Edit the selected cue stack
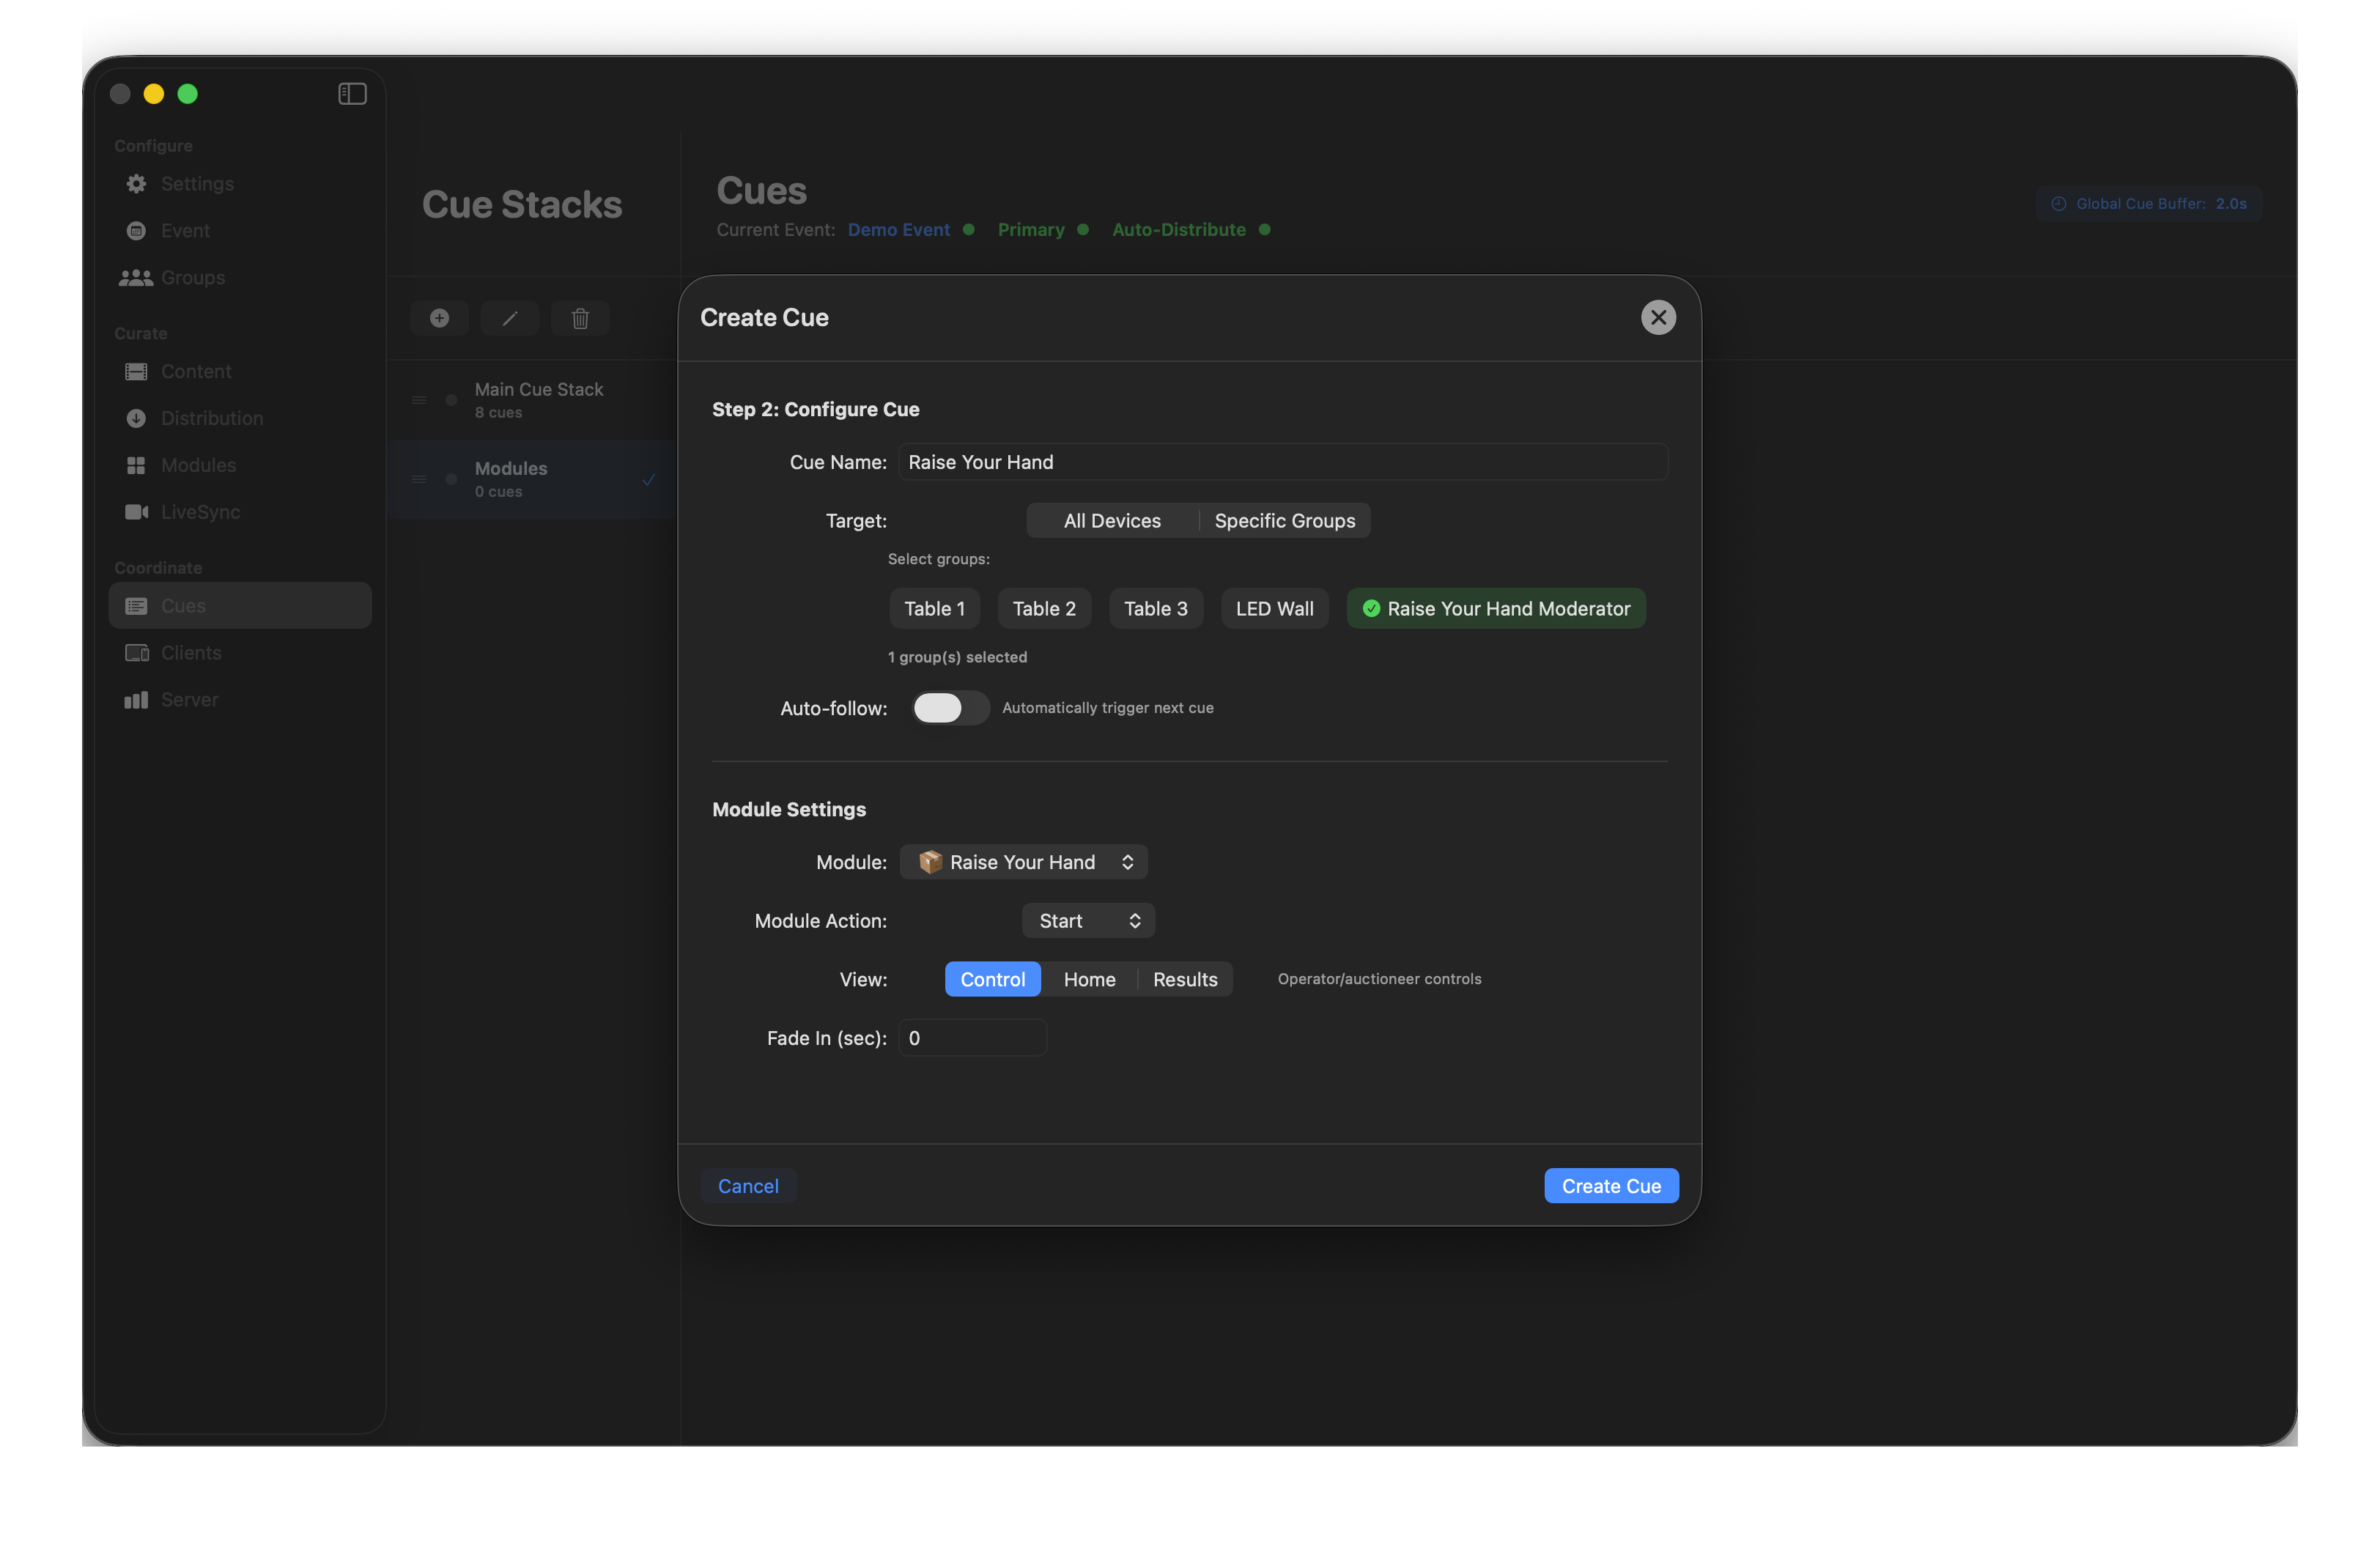 [510, 318]
